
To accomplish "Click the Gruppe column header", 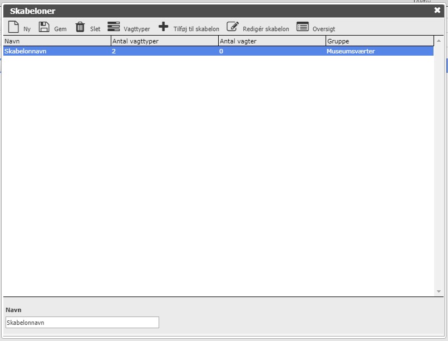I will tap(379, 41).
